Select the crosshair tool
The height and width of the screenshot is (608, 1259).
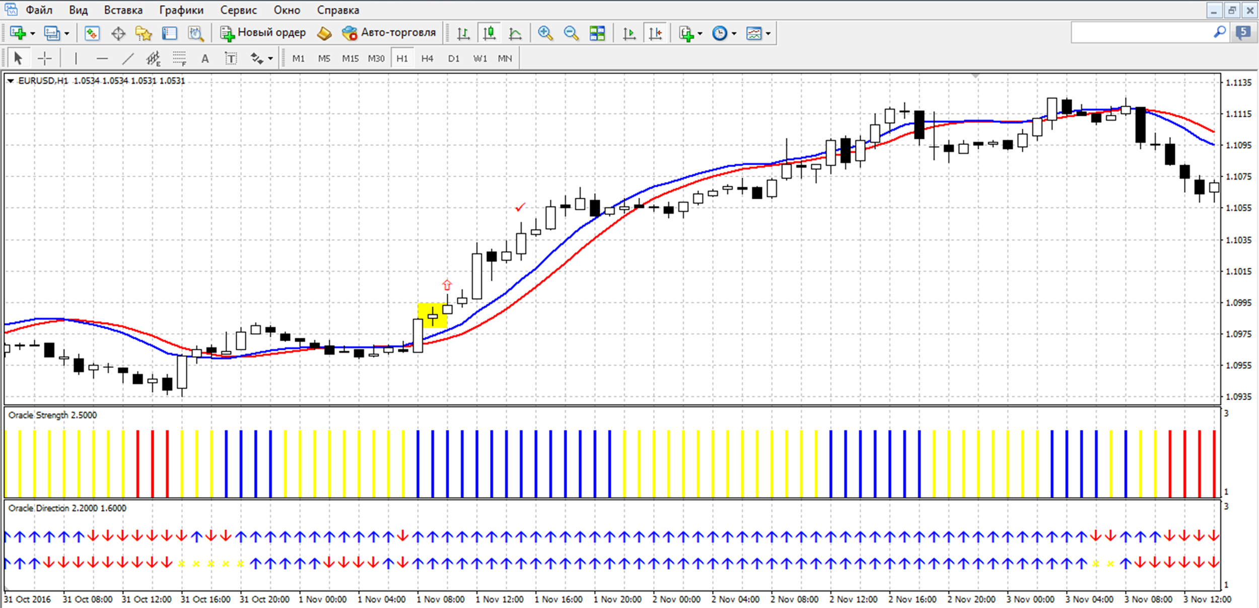[x=45, y=58]
